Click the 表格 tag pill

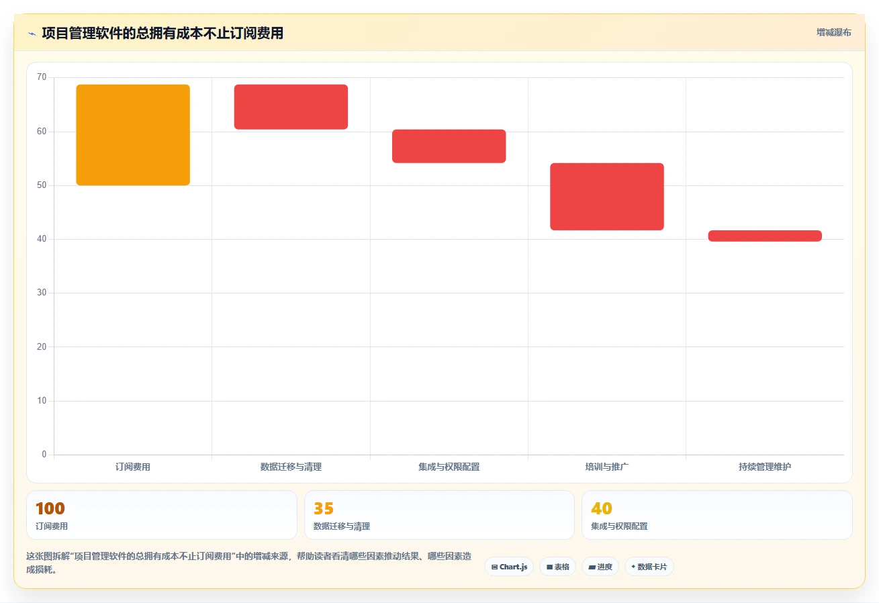click(557, 567)
